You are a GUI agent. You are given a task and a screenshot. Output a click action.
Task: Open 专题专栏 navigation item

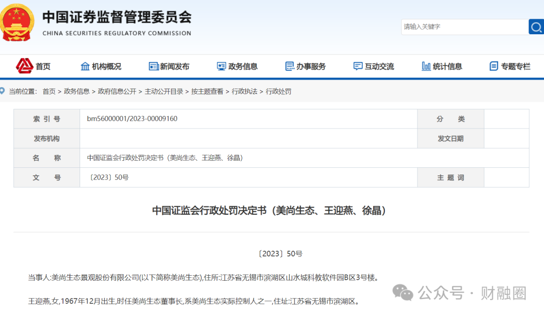click(516, 67)
